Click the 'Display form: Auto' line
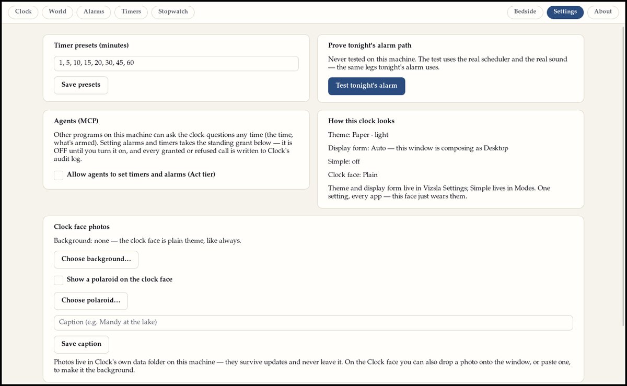 pyautogui.click(x=418, y=148)
